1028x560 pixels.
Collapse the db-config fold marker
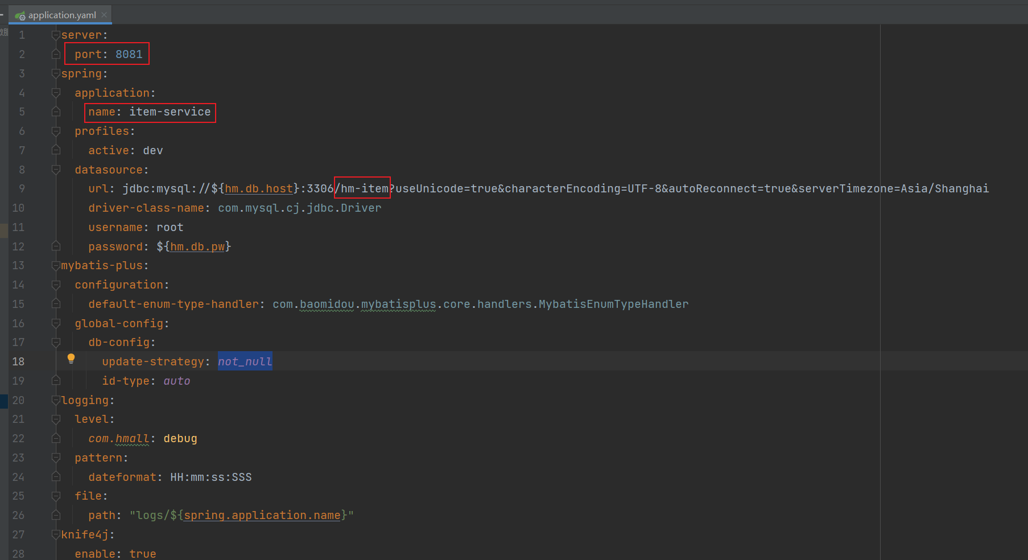[56, 343]
